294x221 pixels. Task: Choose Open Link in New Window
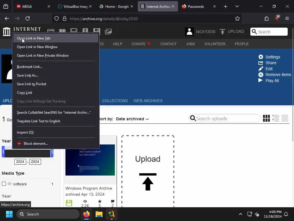tap(56, 47)
